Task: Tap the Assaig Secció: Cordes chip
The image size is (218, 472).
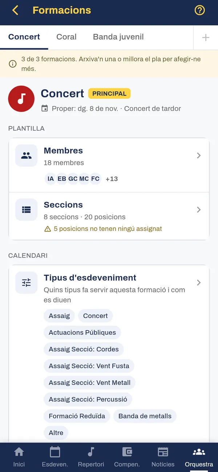Action: pos(84,349)
